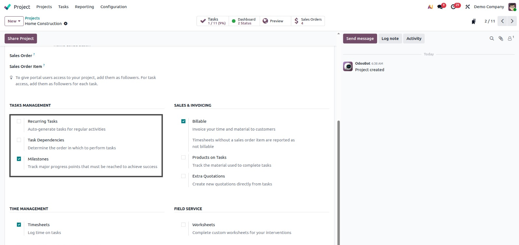Click the debug tools wrench icon
The image size is (519, 245).
tap(468, 7)
